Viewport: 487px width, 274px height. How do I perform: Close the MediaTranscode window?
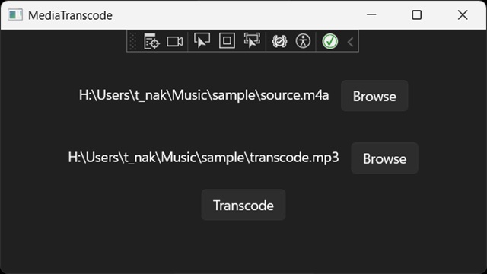(x=463, y=14)
